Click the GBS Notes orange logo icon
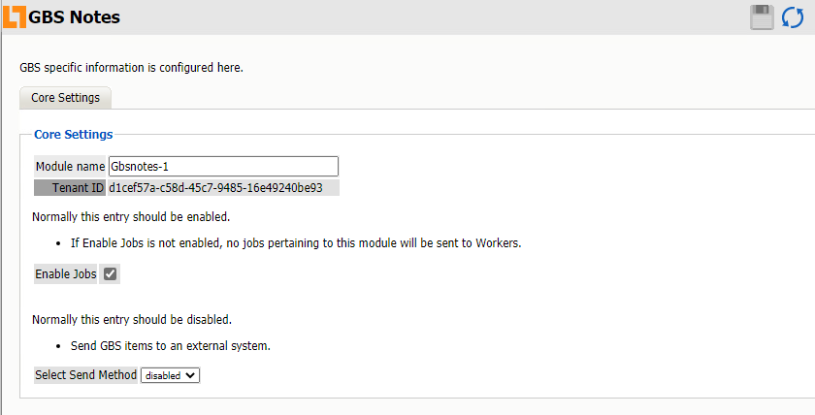 click(16, 17)
